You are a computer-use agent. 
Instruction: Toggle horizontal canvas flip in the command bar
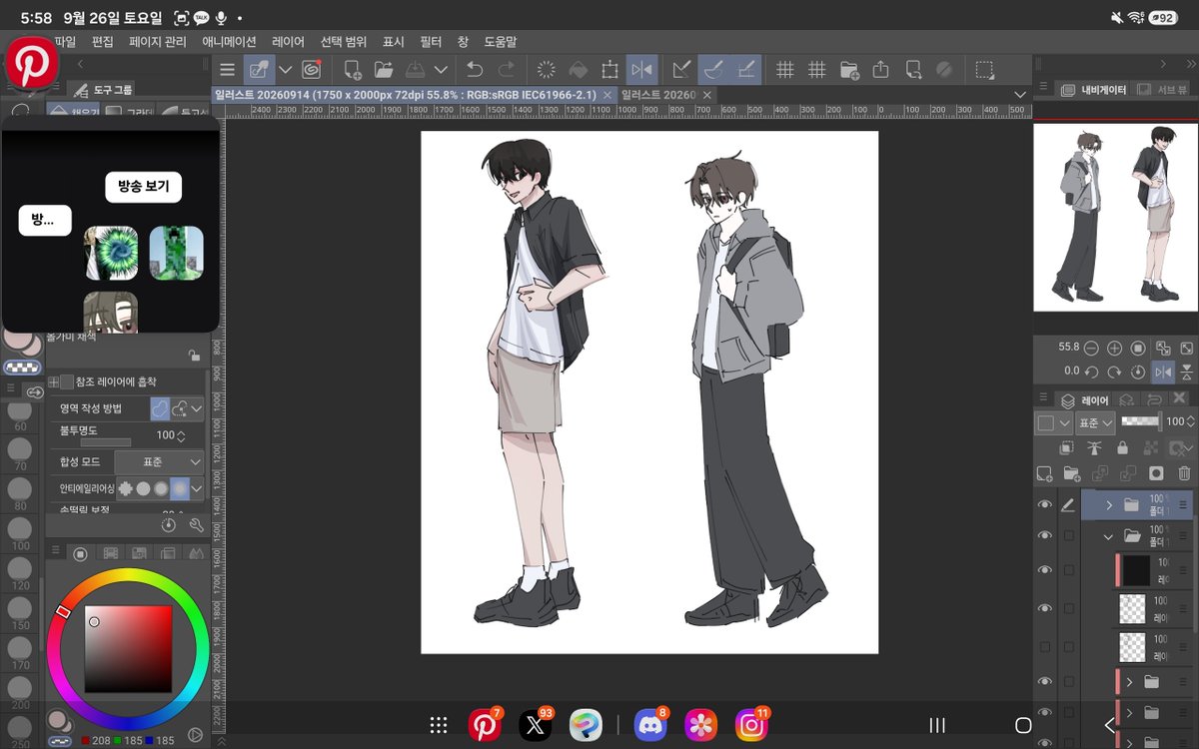642,70
